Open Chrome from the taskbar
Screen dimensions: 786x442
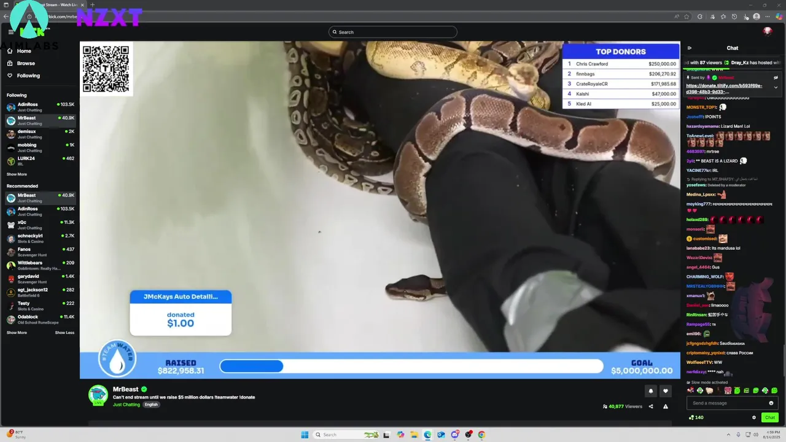pos(481,435)
